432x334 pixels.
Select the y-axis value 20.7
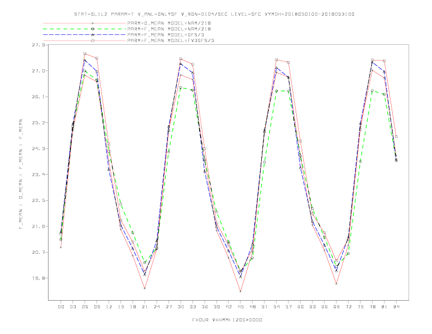tap(38, 252)
